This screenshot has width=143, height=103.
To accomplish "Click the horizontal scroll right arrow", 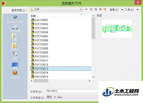I will [90, 81].
